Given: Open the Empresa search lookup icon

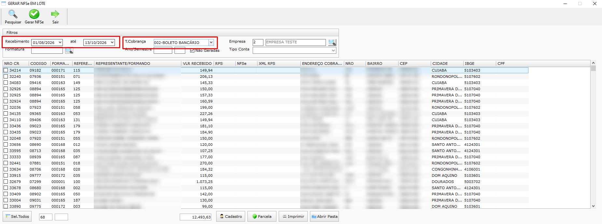Looking at the screenshot, I should [x=332, y=42].
